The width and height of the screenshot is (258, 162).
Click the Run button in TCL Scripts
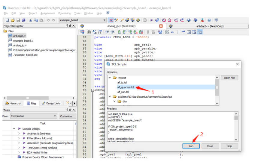point(191,146)
